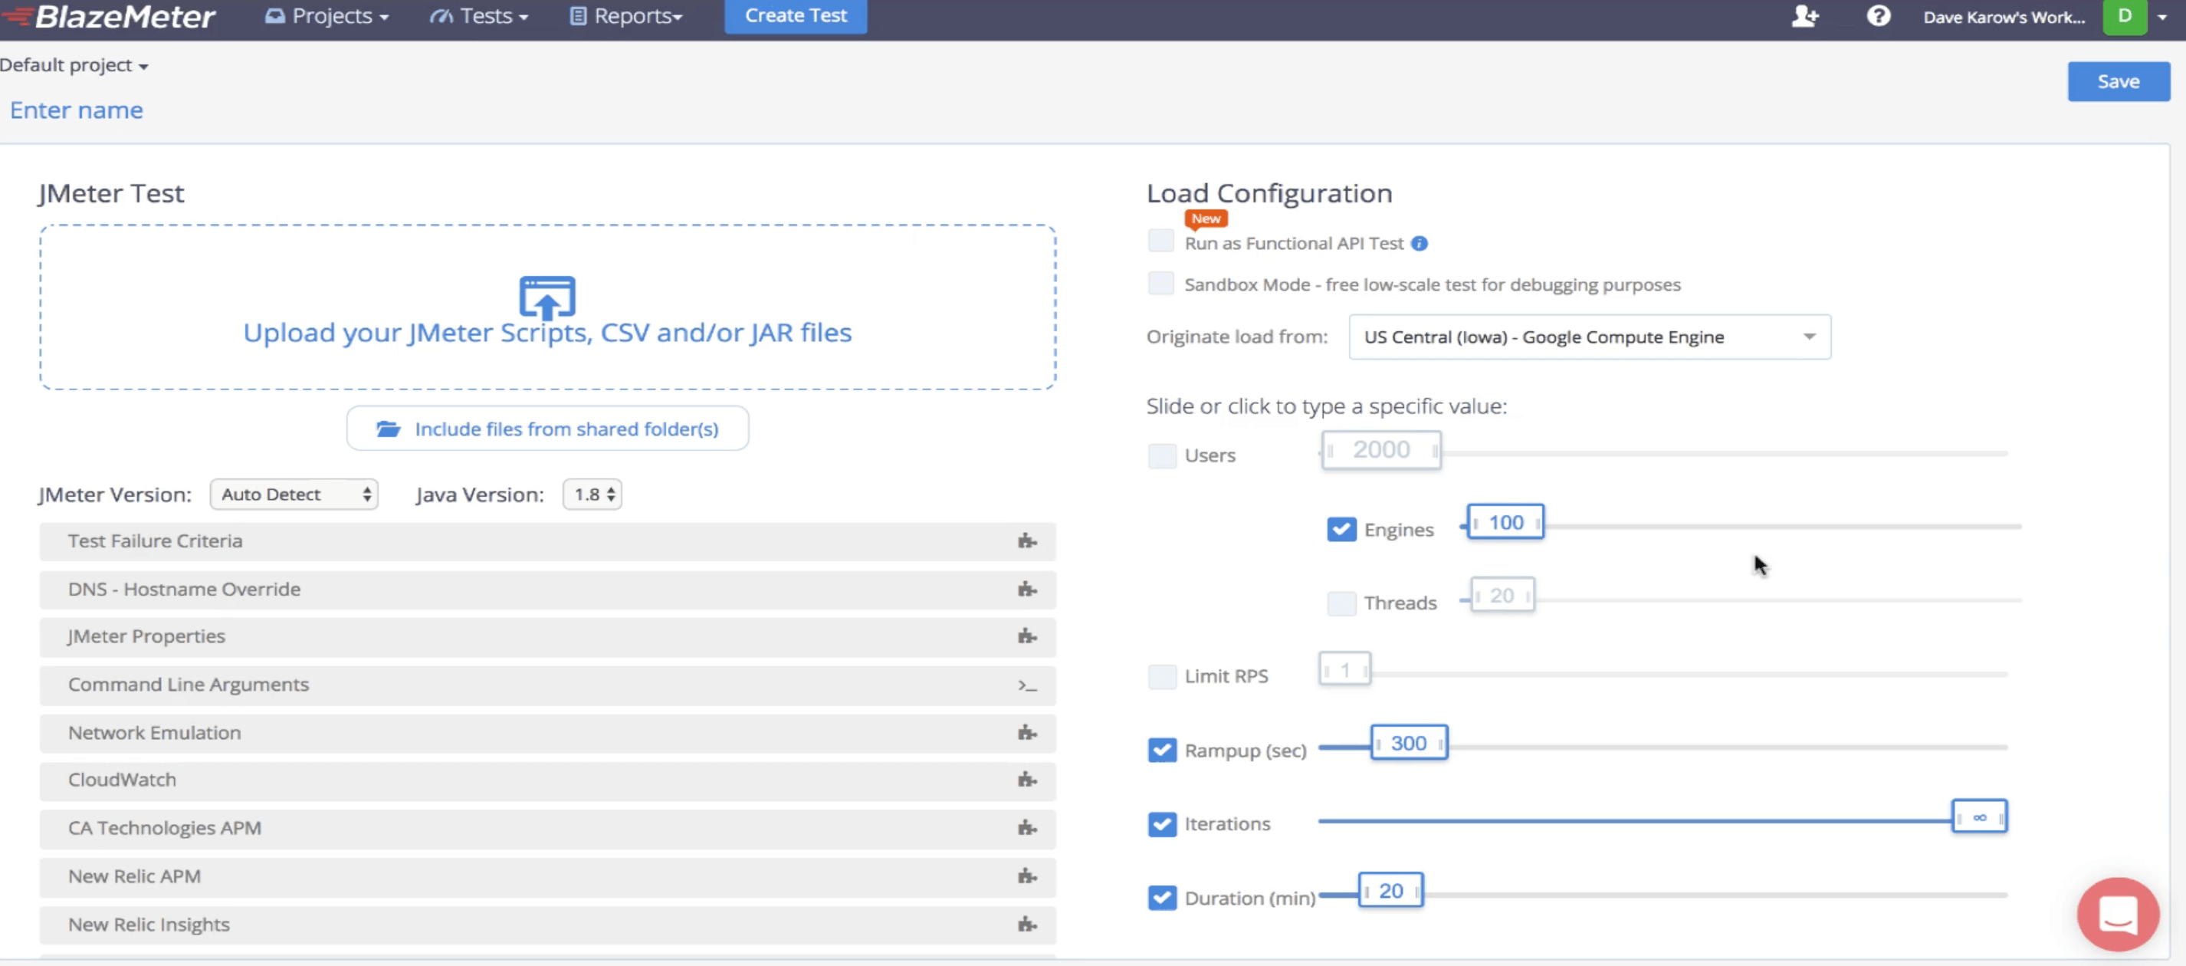
Task: Click the upload files icon in drop zone
Action: click(x=547, y=297)
